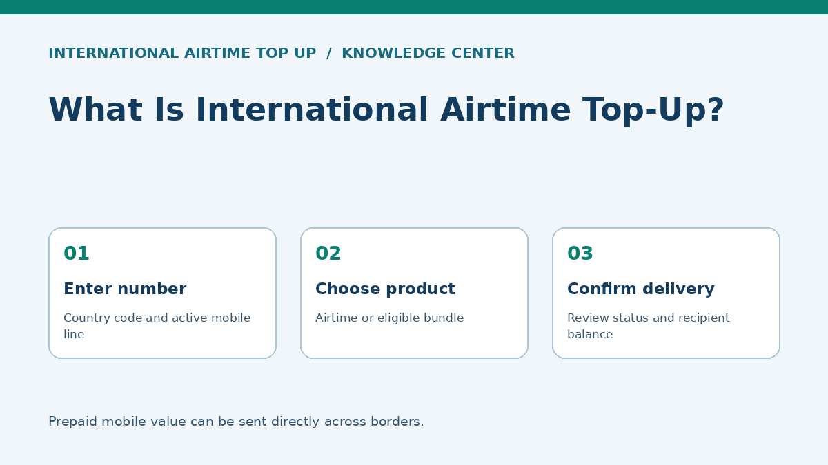Image resolution: width=828 pixels, height=465 pixels.
Task: Click 'Airtime or eligible bundle' description
Action: pyautogui.click(x=390, y=318)
